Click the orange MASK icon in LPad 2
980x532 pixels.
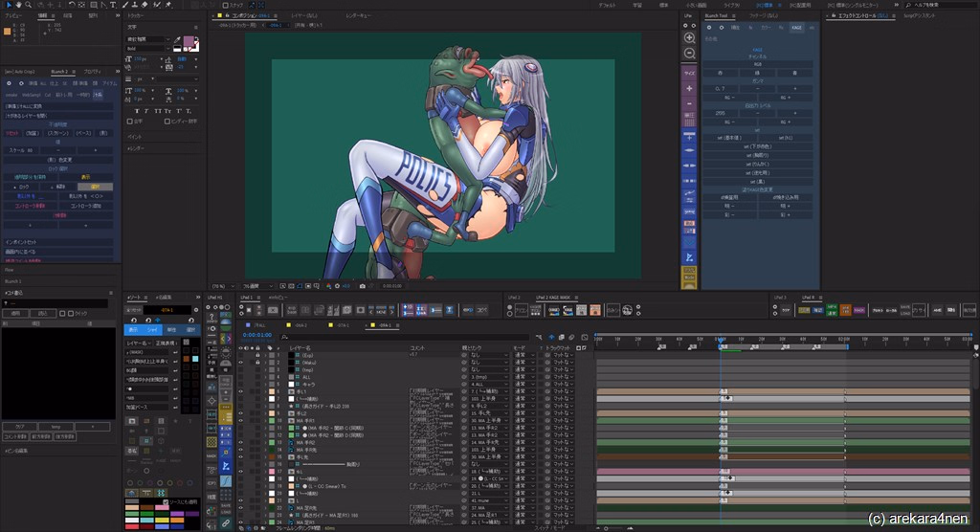pyautogui.click(x=594, y=310)
